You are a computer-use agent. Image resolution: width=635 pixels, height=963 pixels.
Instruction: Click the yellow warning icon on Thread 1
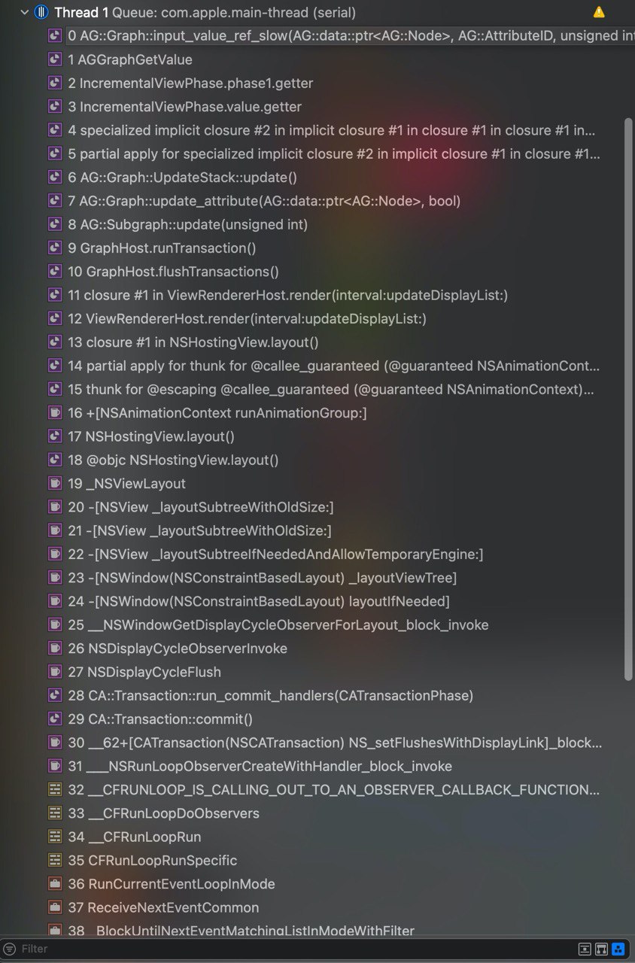599,12
